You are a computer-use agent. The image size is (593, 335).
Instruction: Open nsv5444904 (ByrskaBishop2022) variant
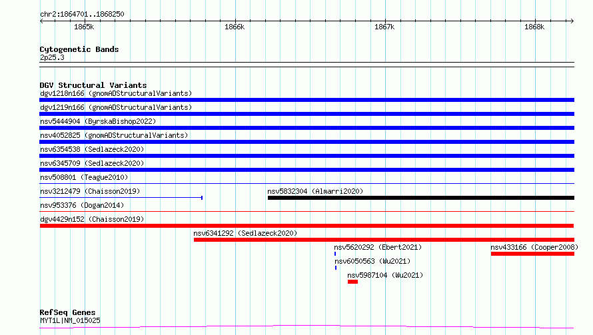(98, 121)
